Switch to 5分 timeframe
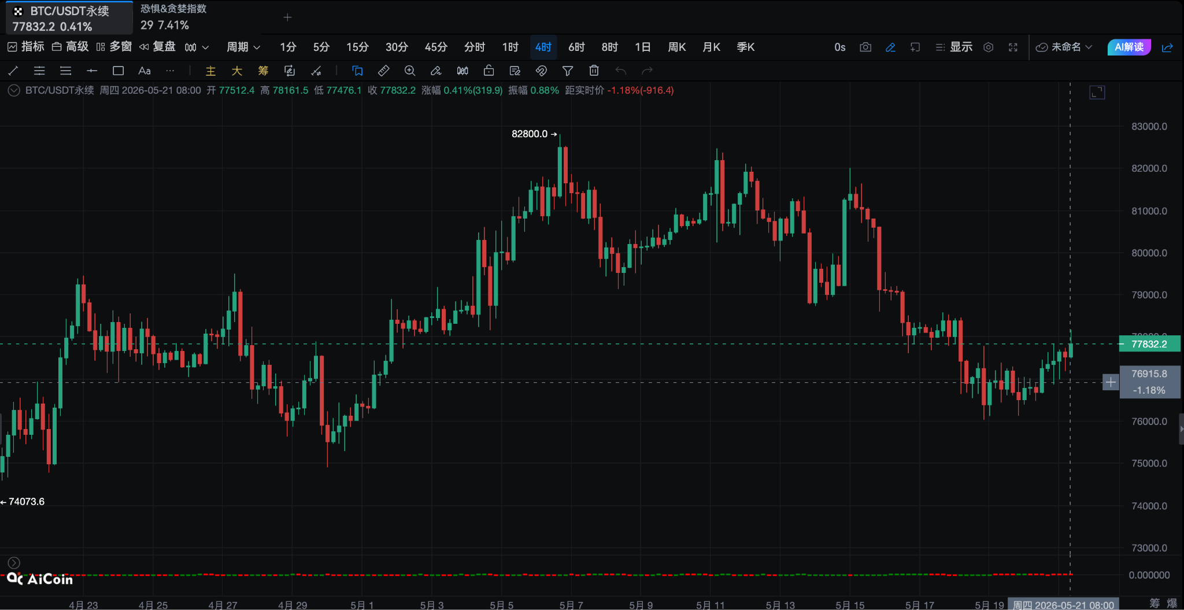The image size is (1184, 610). point(321,47)
